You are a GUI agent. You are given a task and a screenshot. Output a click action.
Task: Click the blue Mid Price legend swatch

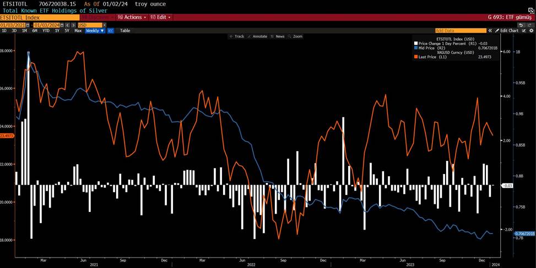point(416,48)
